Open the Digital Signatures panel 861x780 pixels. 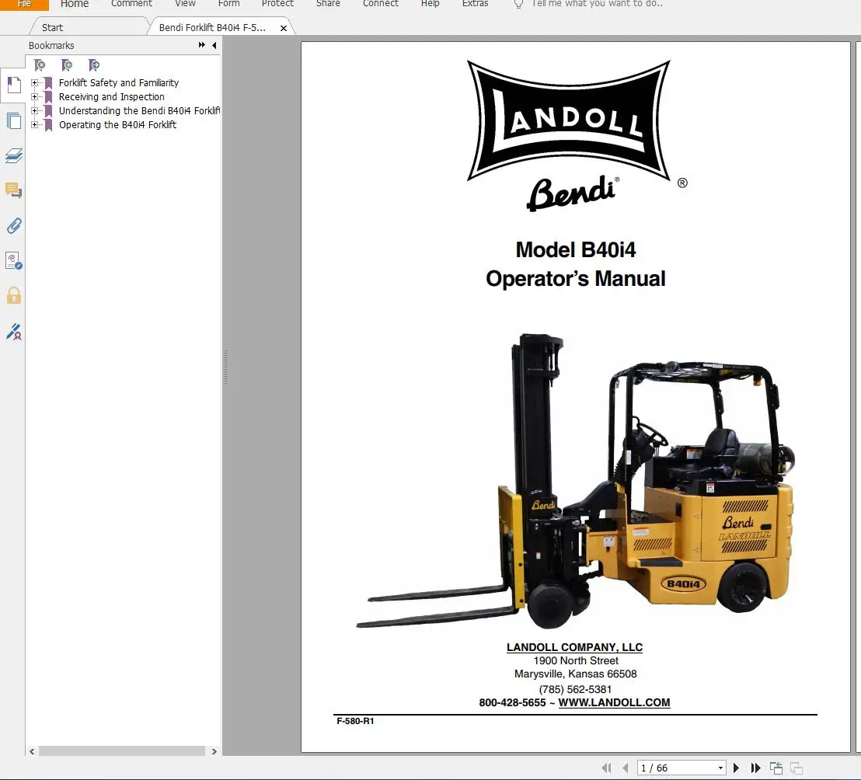point(13,332)
